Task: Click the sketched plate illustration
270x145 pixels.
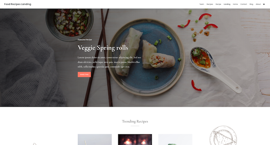Action: (223, 136)
